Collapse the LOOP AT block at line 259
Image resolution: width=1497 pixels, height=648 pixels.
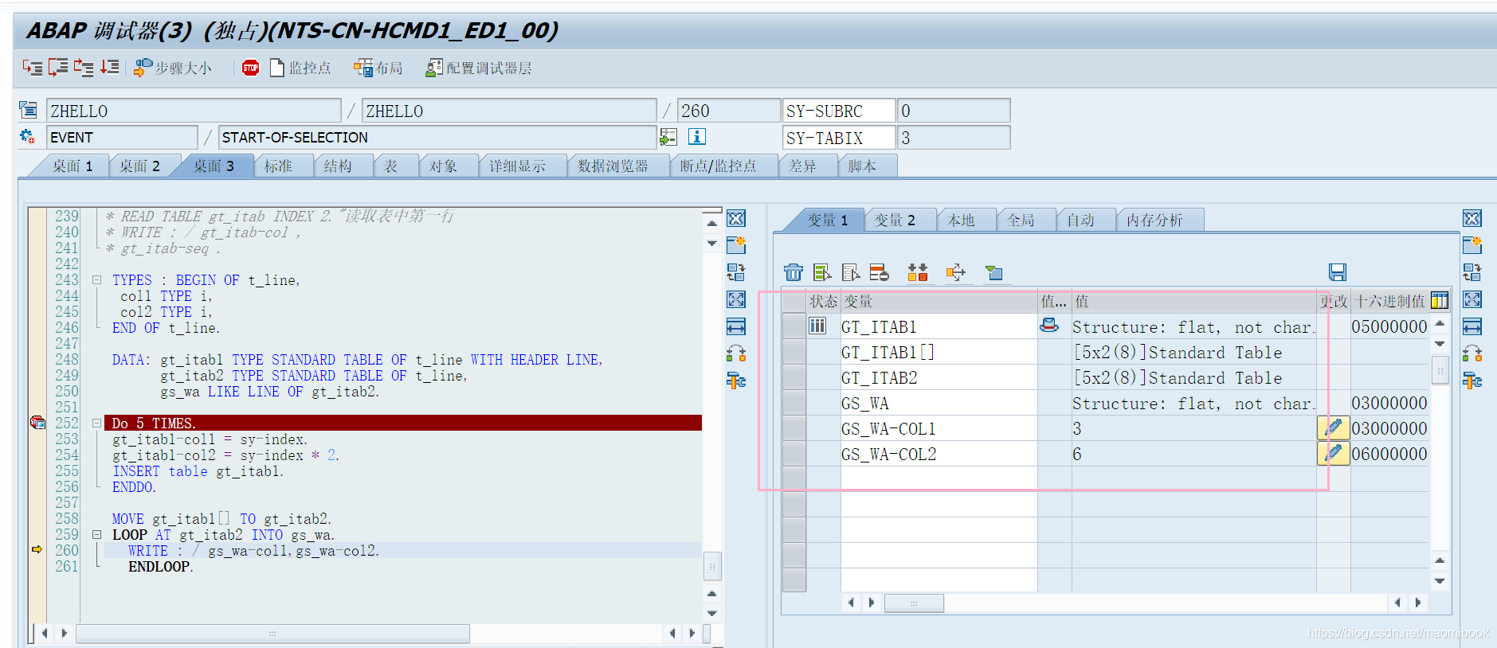coord(96,535)
